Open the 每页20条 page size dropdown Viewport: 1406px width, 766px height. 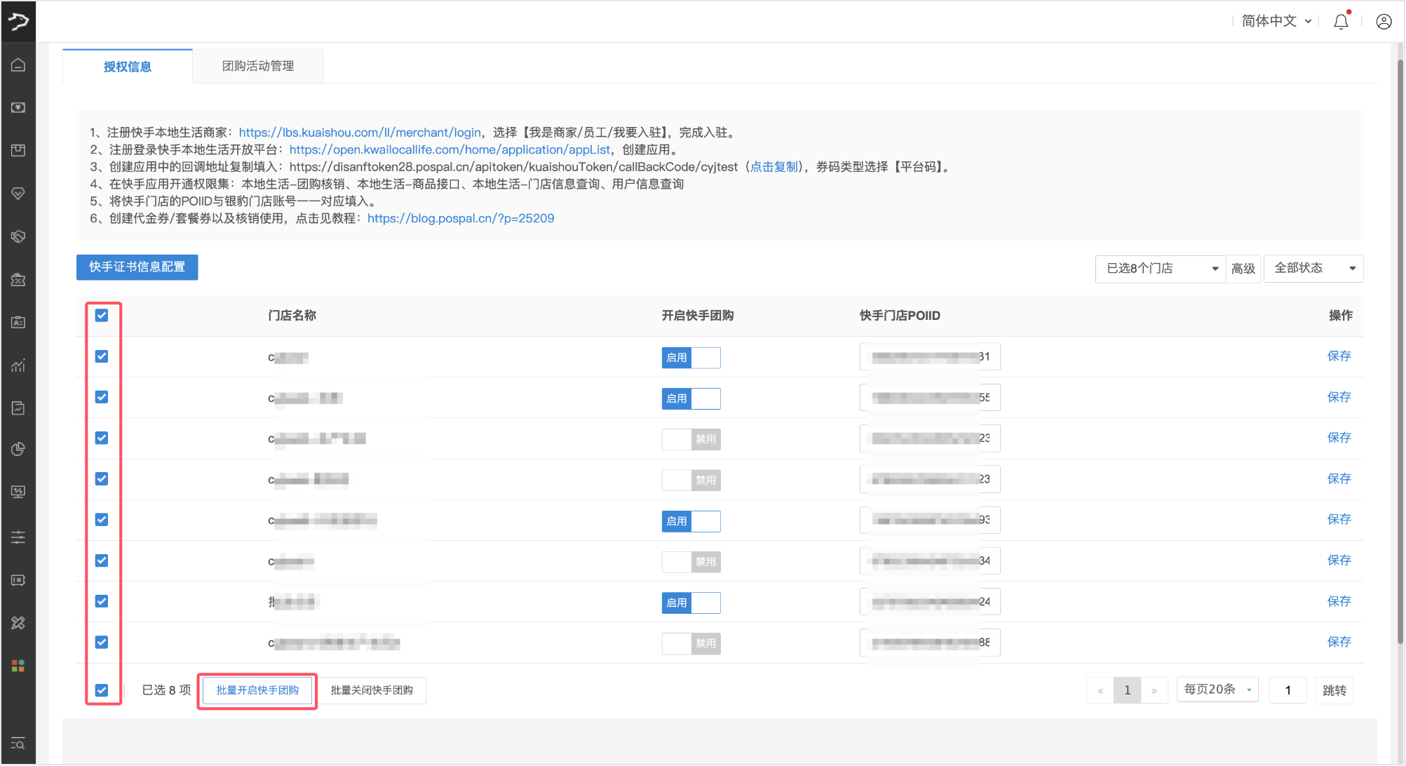coord(1217,690)
